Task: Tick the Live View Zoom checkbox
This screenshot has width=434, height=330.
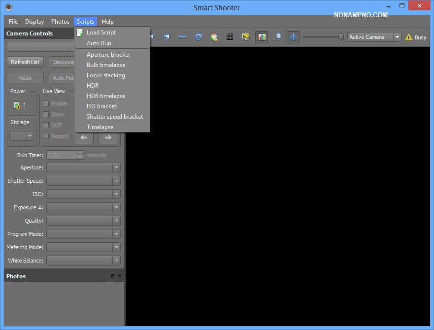Action: (x=46, y=114)
